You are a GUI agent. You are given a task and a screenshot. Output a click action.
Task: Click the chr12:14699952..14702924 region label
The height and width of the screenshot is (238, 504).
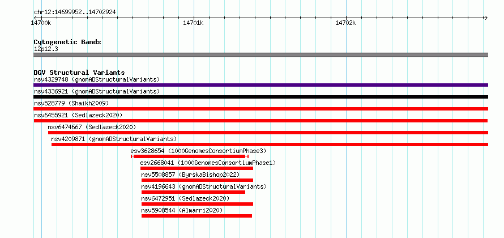(75, 12)
